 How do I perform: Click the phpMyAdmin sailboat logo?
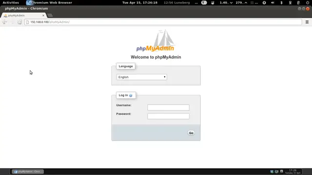(155, 41)
